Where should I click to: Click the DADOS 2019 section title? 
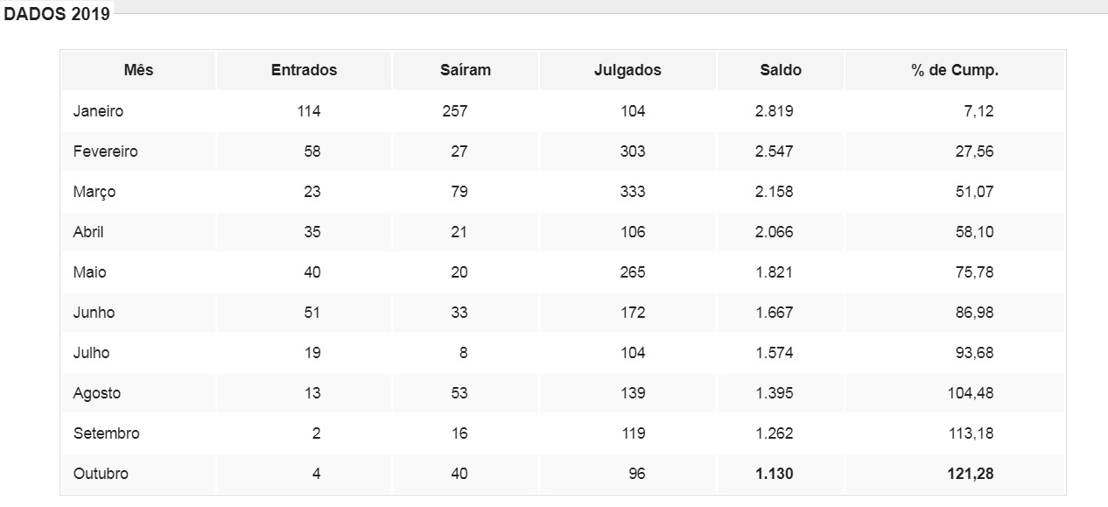(58, 15)
